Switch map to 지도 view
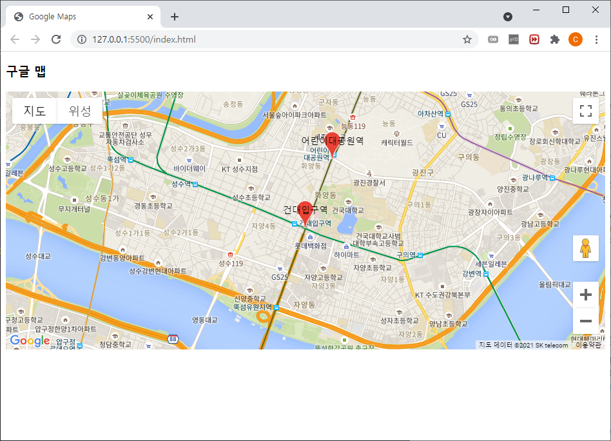 pos(35,111)
